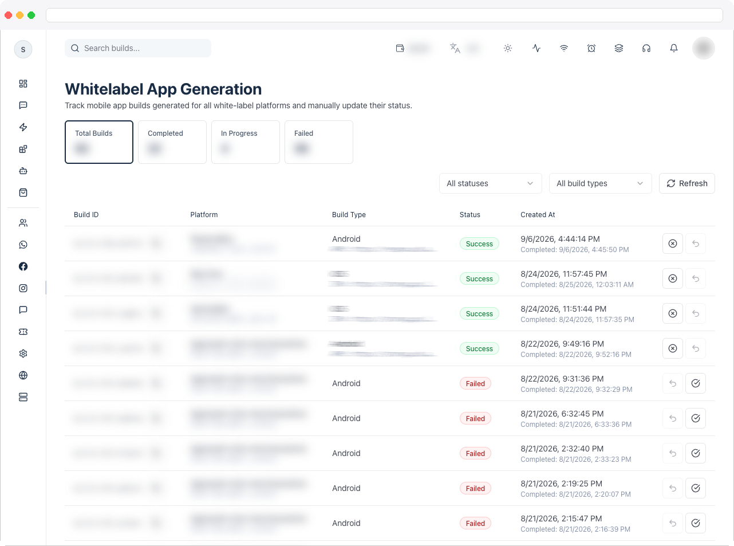This screenshot has width=734, height=546.
Task: Focus the Search builds field
Action: pos(138,48)
